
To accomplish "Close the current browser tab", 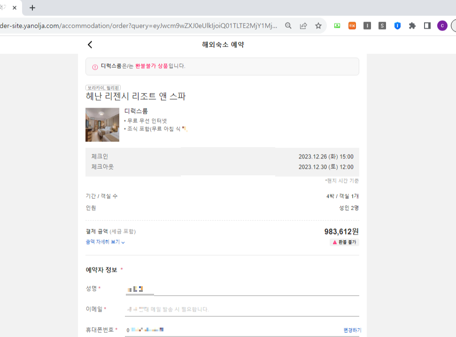I will coord(15,8).
